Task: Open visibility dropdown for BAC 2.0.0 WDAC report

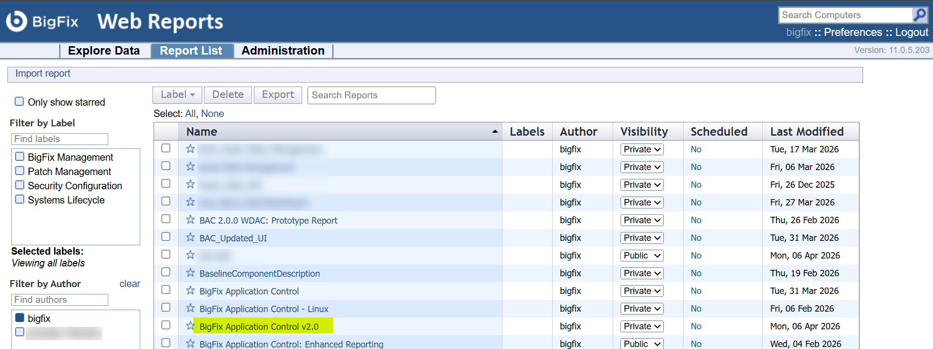Action: tap(642, 220)
